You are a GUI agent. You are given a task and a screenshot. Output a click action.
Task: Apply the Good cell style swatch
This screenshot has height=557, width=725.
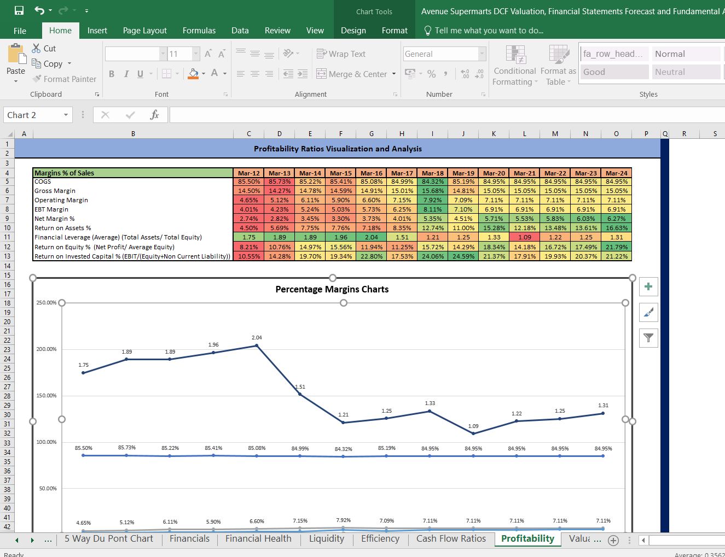(x=614, y=72)
